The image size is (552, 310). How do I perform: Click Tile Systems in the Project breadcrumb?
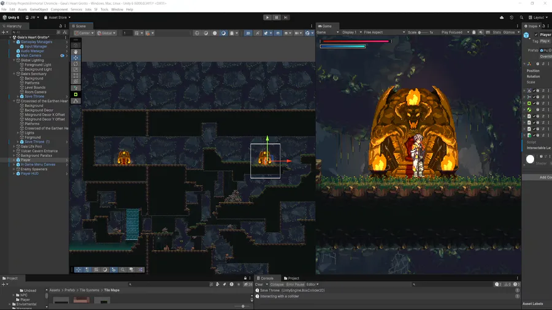click(x=89, y=290)
